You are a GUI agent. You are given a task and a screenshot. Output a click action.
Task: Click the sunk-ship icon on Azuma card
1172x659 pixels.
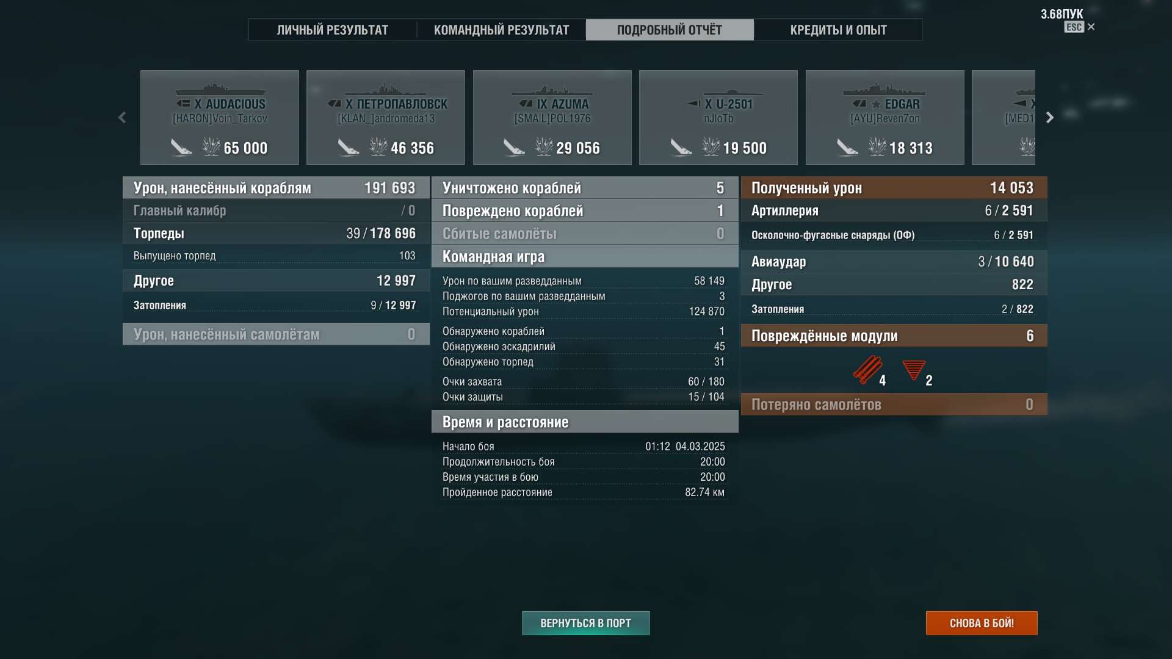pos(514,147)
